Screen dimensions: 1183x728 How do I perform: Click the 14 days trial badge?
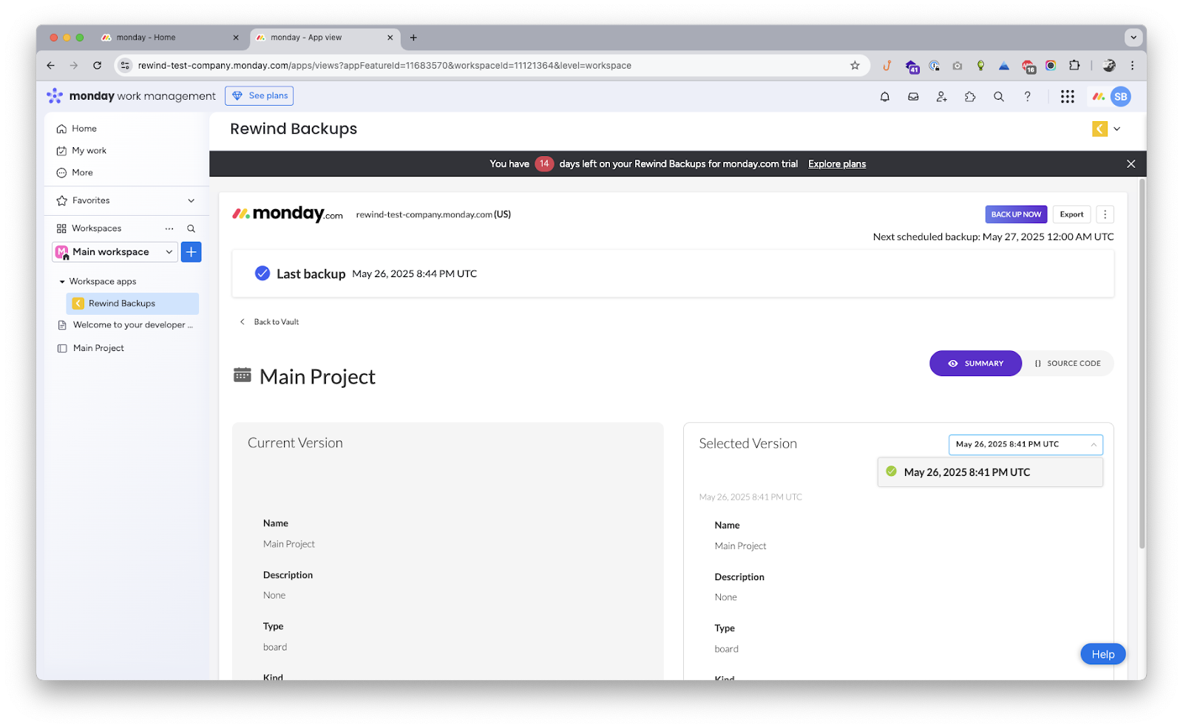[x=544, y=164]
